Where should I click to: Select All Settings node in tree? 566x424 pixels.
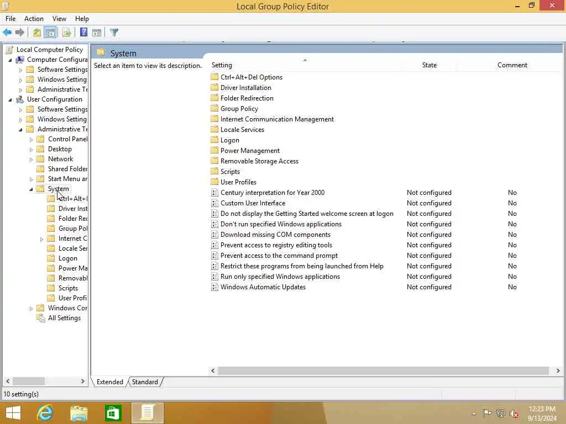[x=64, y=318]
